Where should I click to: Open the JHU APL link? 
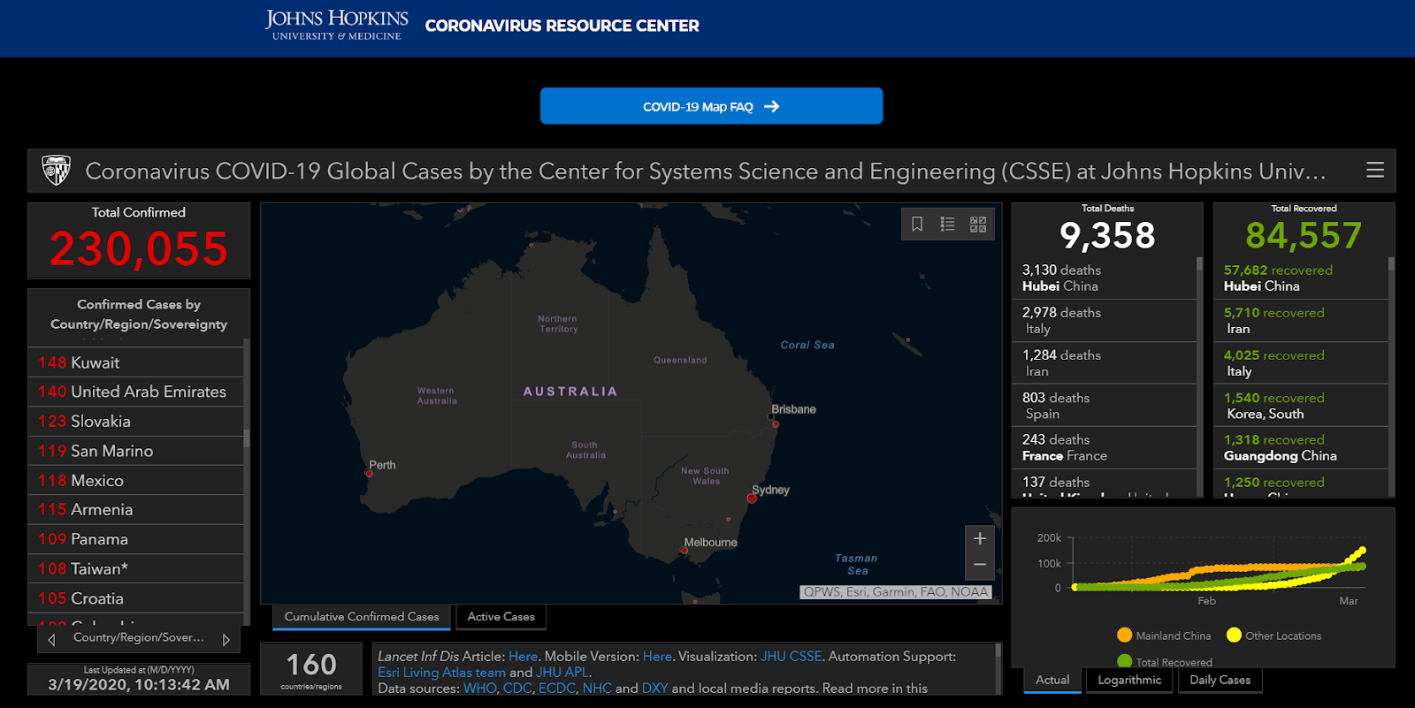pos(562,673)
